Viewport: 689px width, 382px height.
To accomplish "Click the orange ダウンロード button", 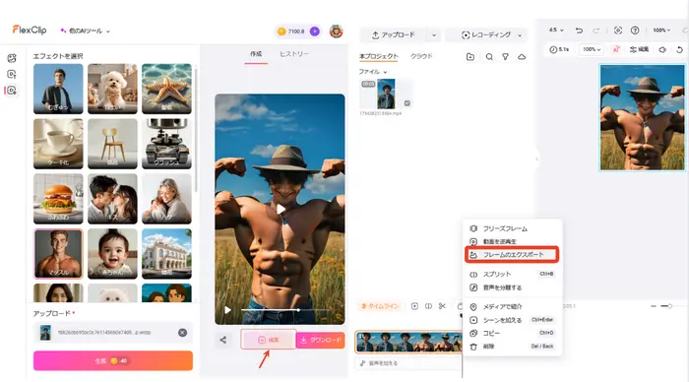I will [x=321, y=340].
